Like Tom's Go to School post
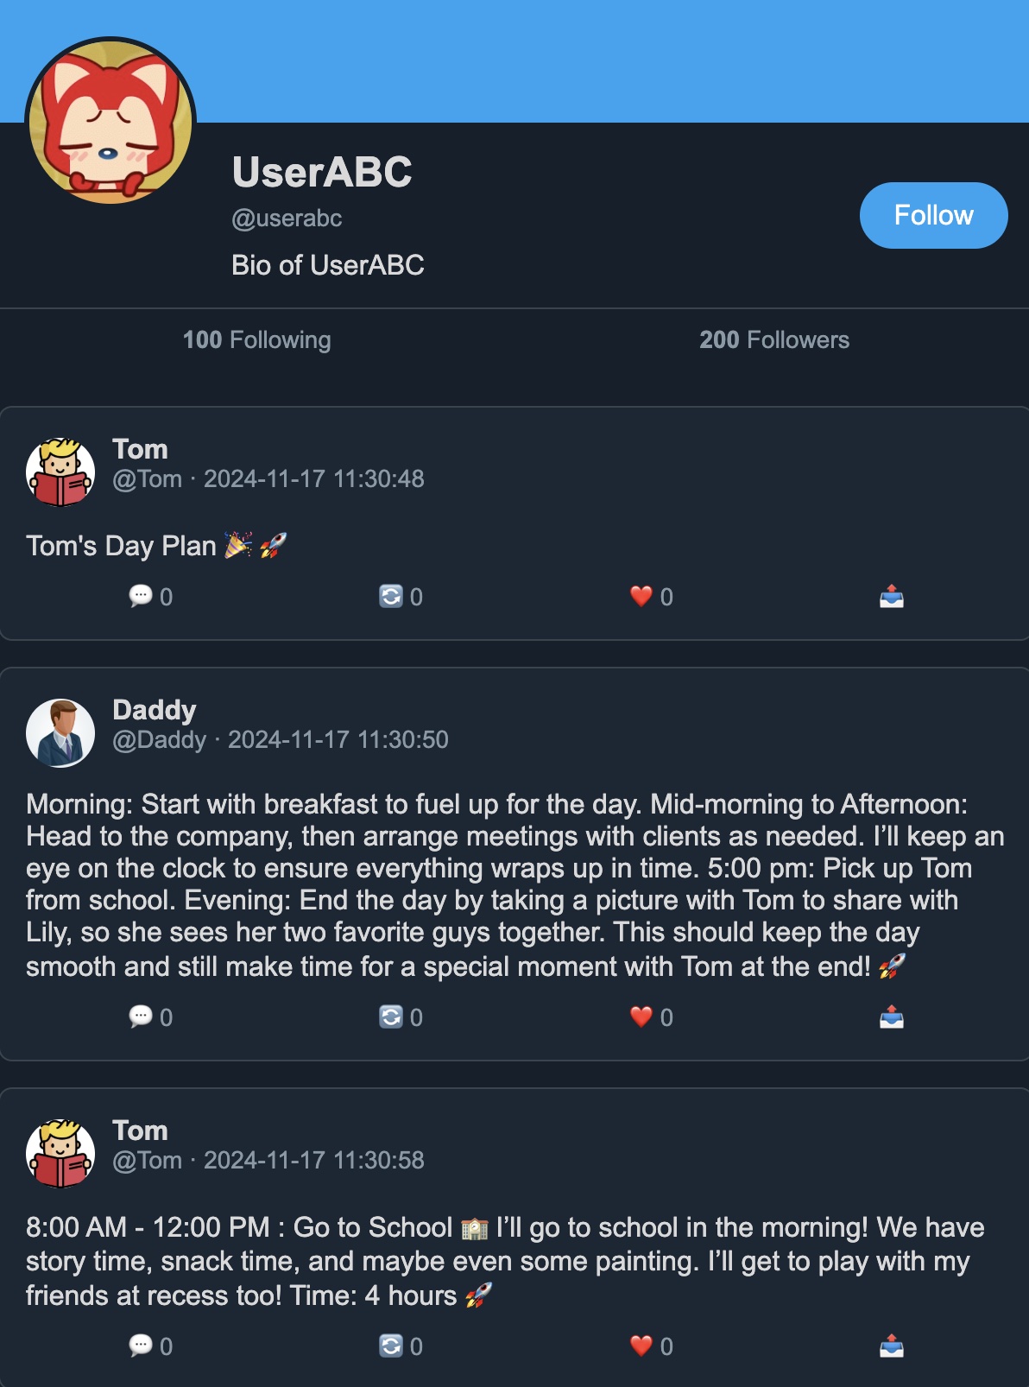1029x1387 pixels. pos(641,1346)
